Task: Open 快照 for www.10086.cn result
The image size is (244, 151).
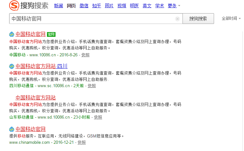Action: (x=85, y=55)
